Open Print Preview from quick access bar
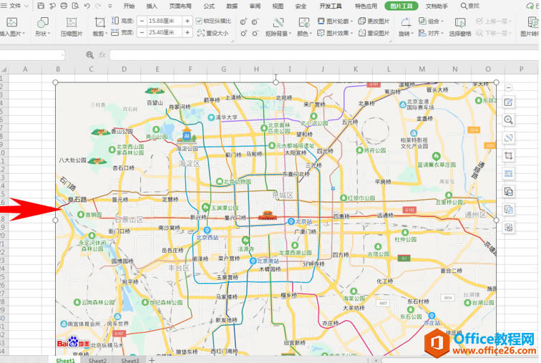This screenshot has height=363, width=541. tap(75, 6)
